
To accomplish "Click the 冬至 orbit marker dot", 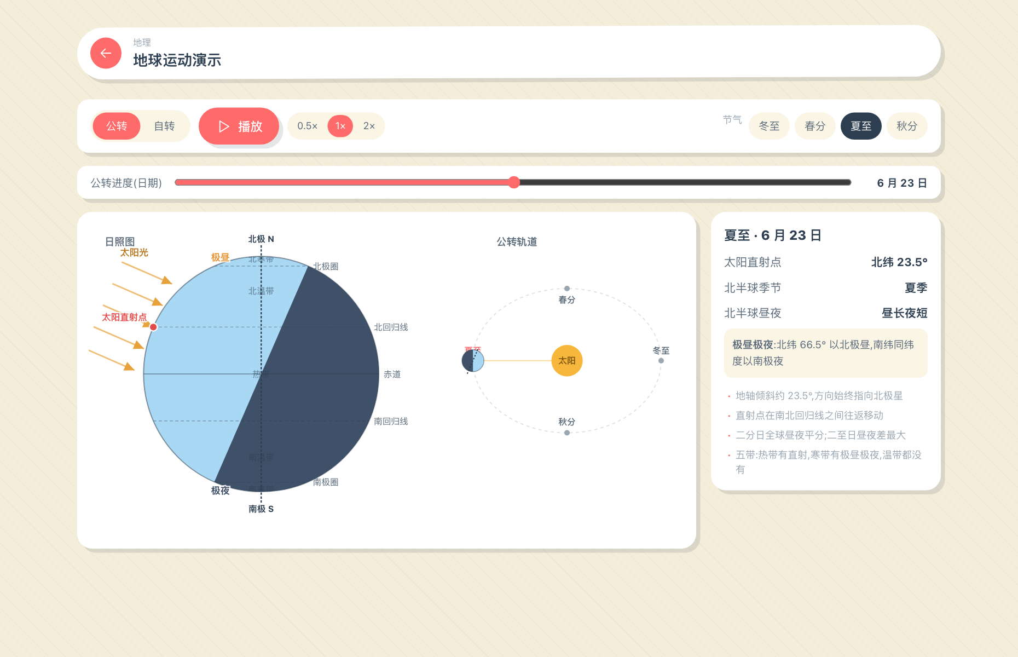I will click(x=661, y=361).
